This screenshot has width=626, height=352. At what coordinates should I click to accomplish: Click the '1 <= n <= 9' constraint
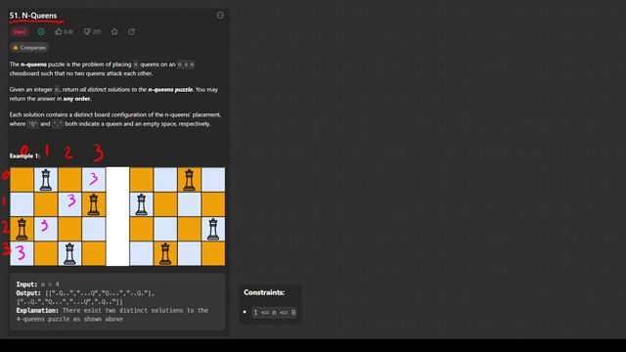point(274,312)
